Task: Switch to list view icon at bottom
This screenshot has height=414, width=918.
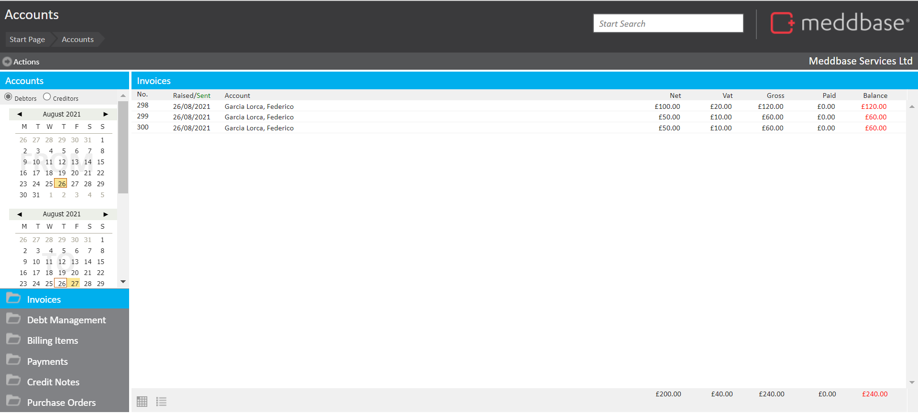Action: (x=161, y=402)
